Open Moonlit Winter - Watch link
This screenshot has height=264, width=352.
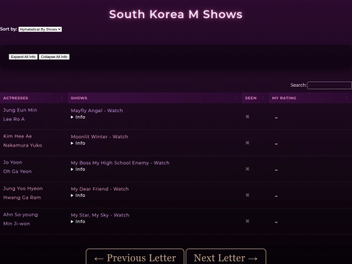tap(100, 136)
